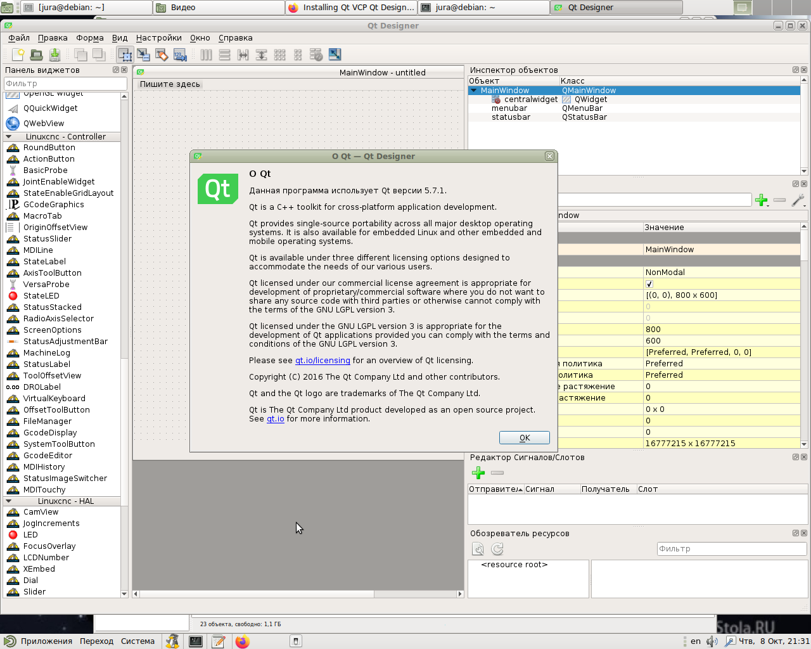Click minus icon in Signal/Slot editor
Viewport: 811px width, 649px height.
(x=497, y=473)
